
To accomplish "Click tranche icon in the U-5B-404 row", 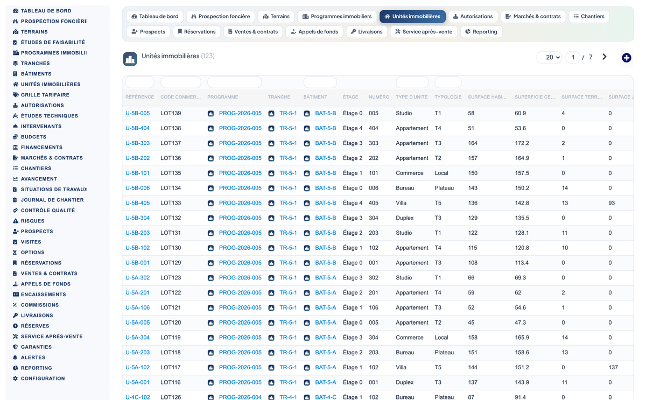I will 271,129.
